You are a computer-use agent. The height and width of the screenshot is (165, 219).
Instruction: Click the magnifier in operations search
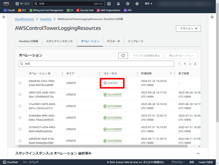(x=22, y=64)
